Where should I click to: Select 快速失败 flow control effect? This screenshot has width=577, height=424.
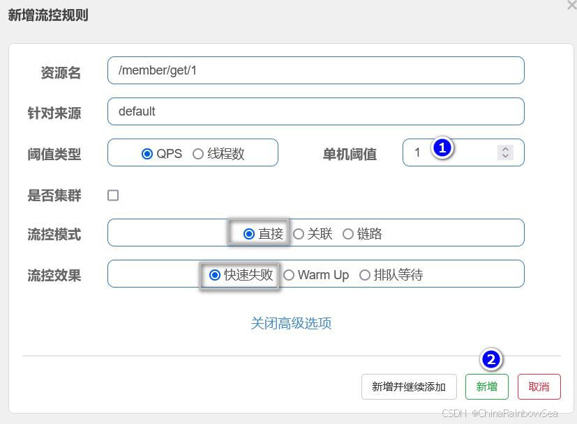point(215,275)
